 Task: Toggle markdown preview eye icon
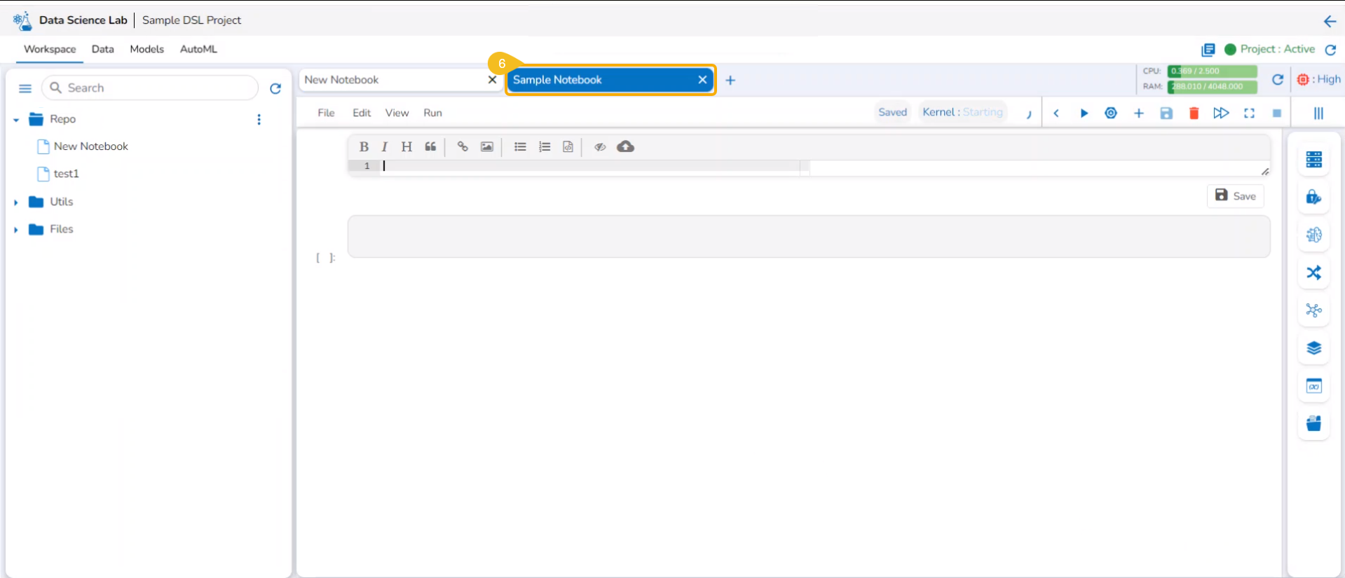pyautogui.click(x=600, y=146)
